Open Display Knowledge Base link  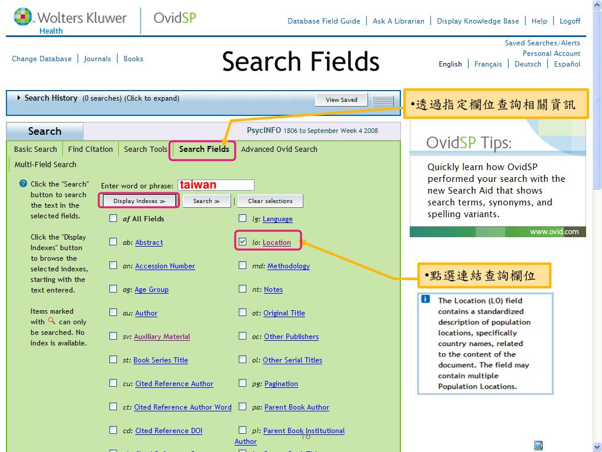tap(477, 21)
